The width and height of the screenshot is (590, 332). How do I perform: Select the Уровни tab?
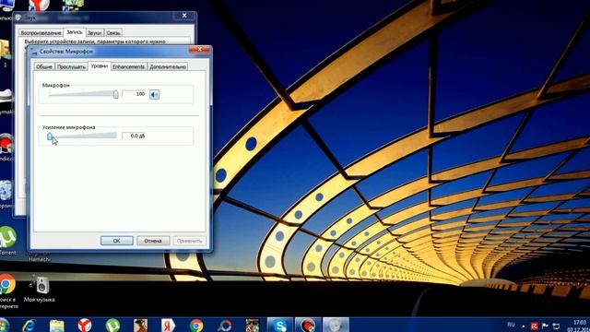100,65
